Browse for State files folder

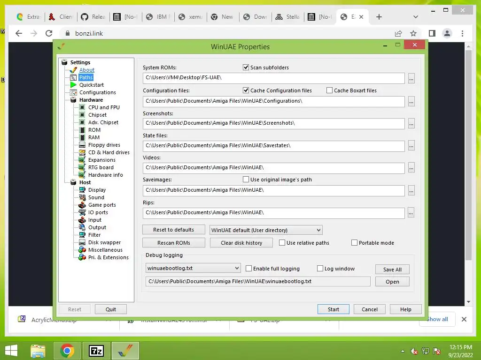coord(411,146)
